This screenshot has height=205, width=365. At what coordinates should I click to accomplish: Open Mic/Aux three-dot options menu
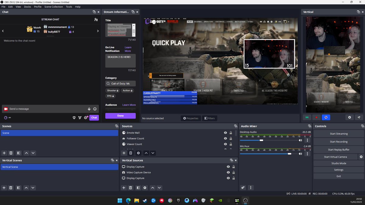(x=307, y=154)
